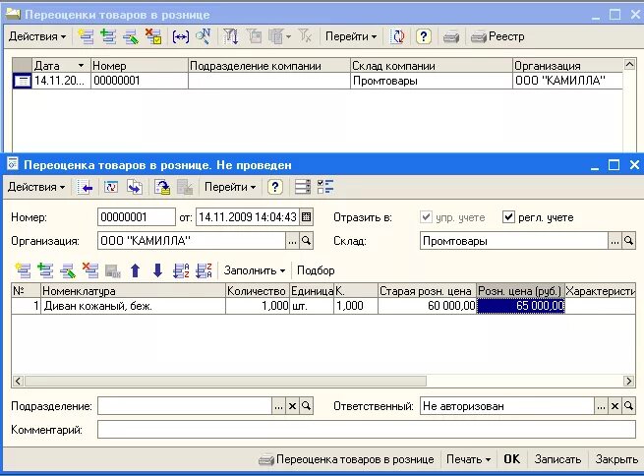644x476 pixels.
Task: Sort goods table rows descending
Action: click(204, 270)
